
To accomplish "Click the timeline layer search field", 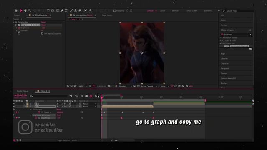I will coord(48,96).
